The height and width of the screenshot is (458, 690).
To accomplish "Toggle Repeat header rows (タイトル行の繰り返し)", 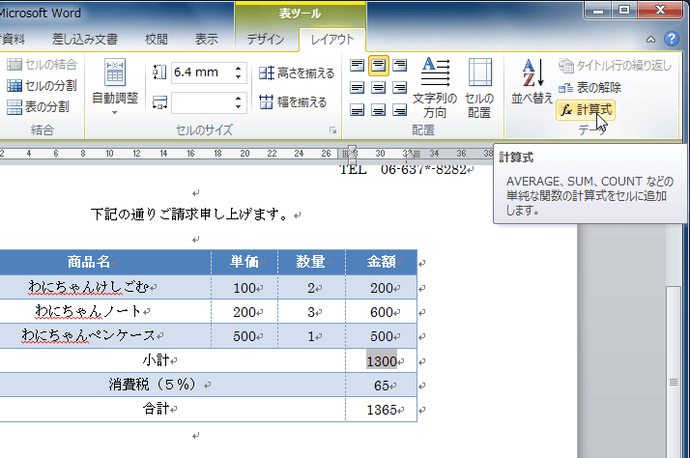I will tap(616, 66).
